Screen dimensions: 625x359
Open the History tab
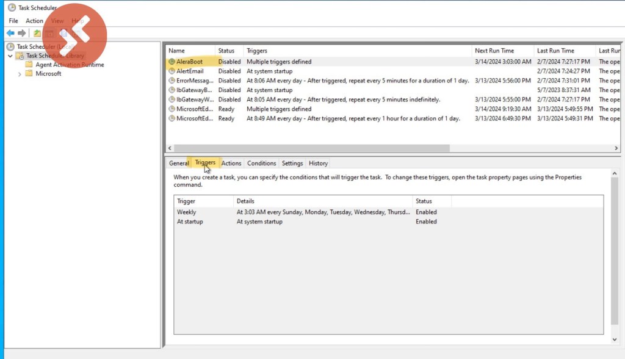(318, 163)
